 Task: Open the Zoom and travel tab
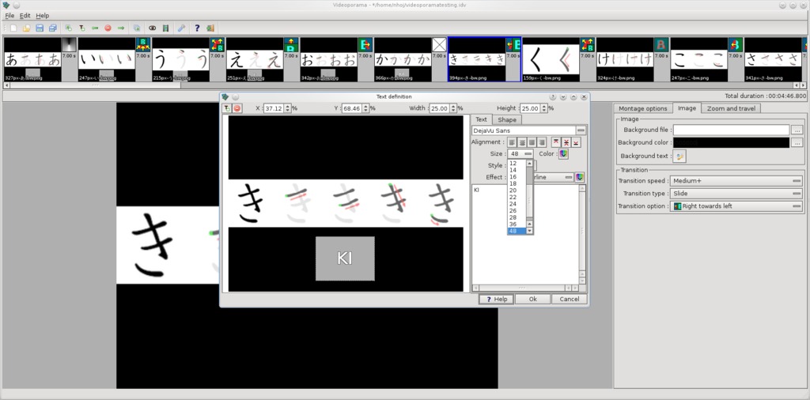pyautogui.click(x=730, y=108)
